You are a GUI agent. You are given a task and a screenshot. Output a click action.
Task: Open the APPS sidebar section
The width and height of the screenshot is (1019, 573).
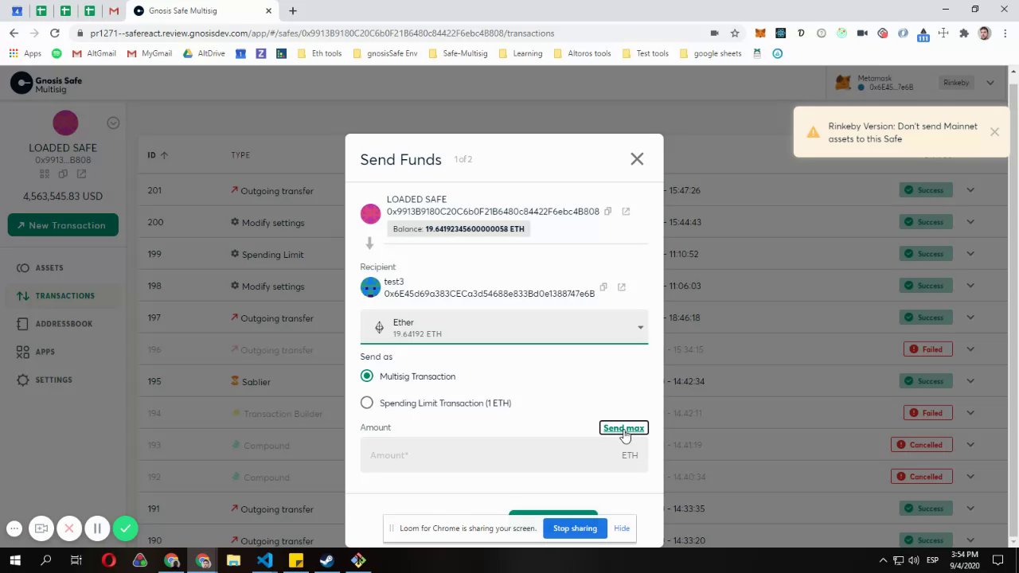click(45, 352)
